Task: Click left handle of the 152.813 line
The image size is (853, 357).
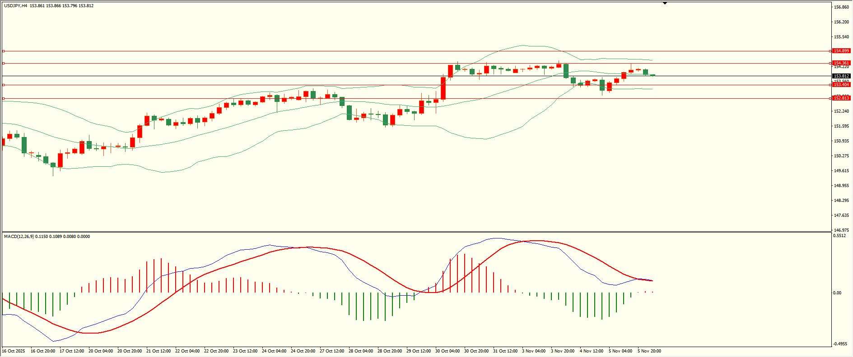Action: point(3,98)
